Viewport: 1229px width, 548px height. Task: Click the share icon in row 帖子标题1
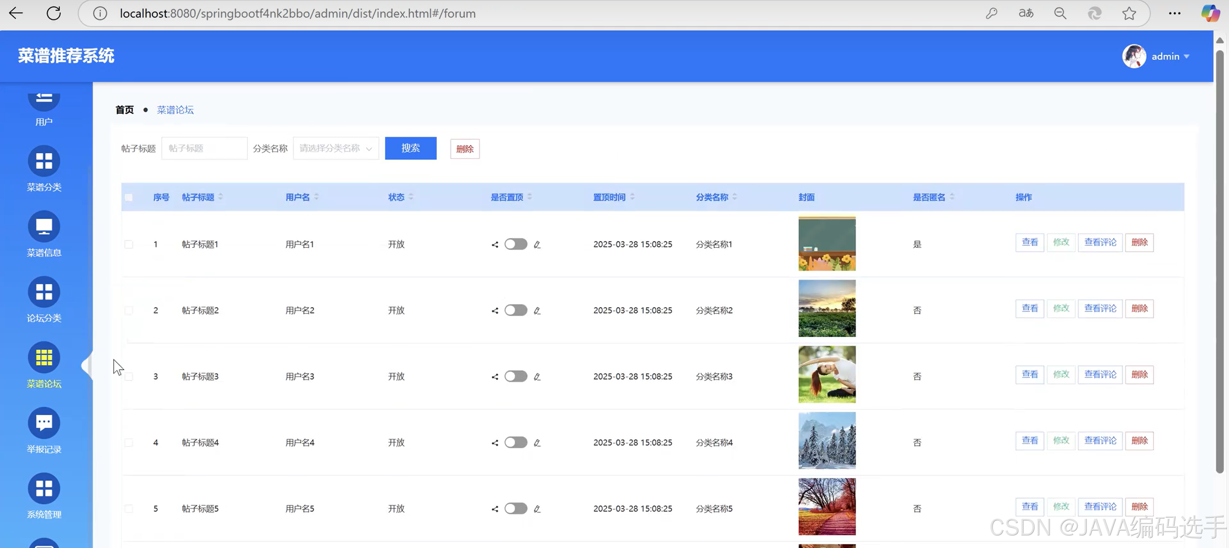[495, 245]
